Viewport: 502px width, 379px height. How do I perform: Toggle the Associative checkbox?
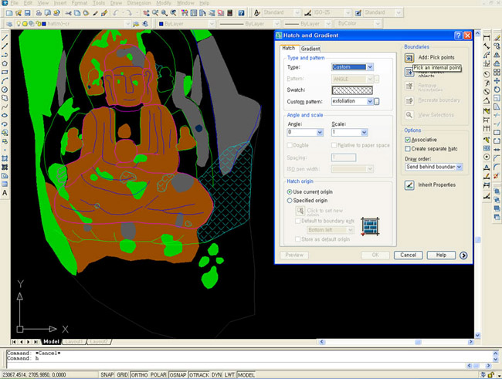[x=408, y=140]
